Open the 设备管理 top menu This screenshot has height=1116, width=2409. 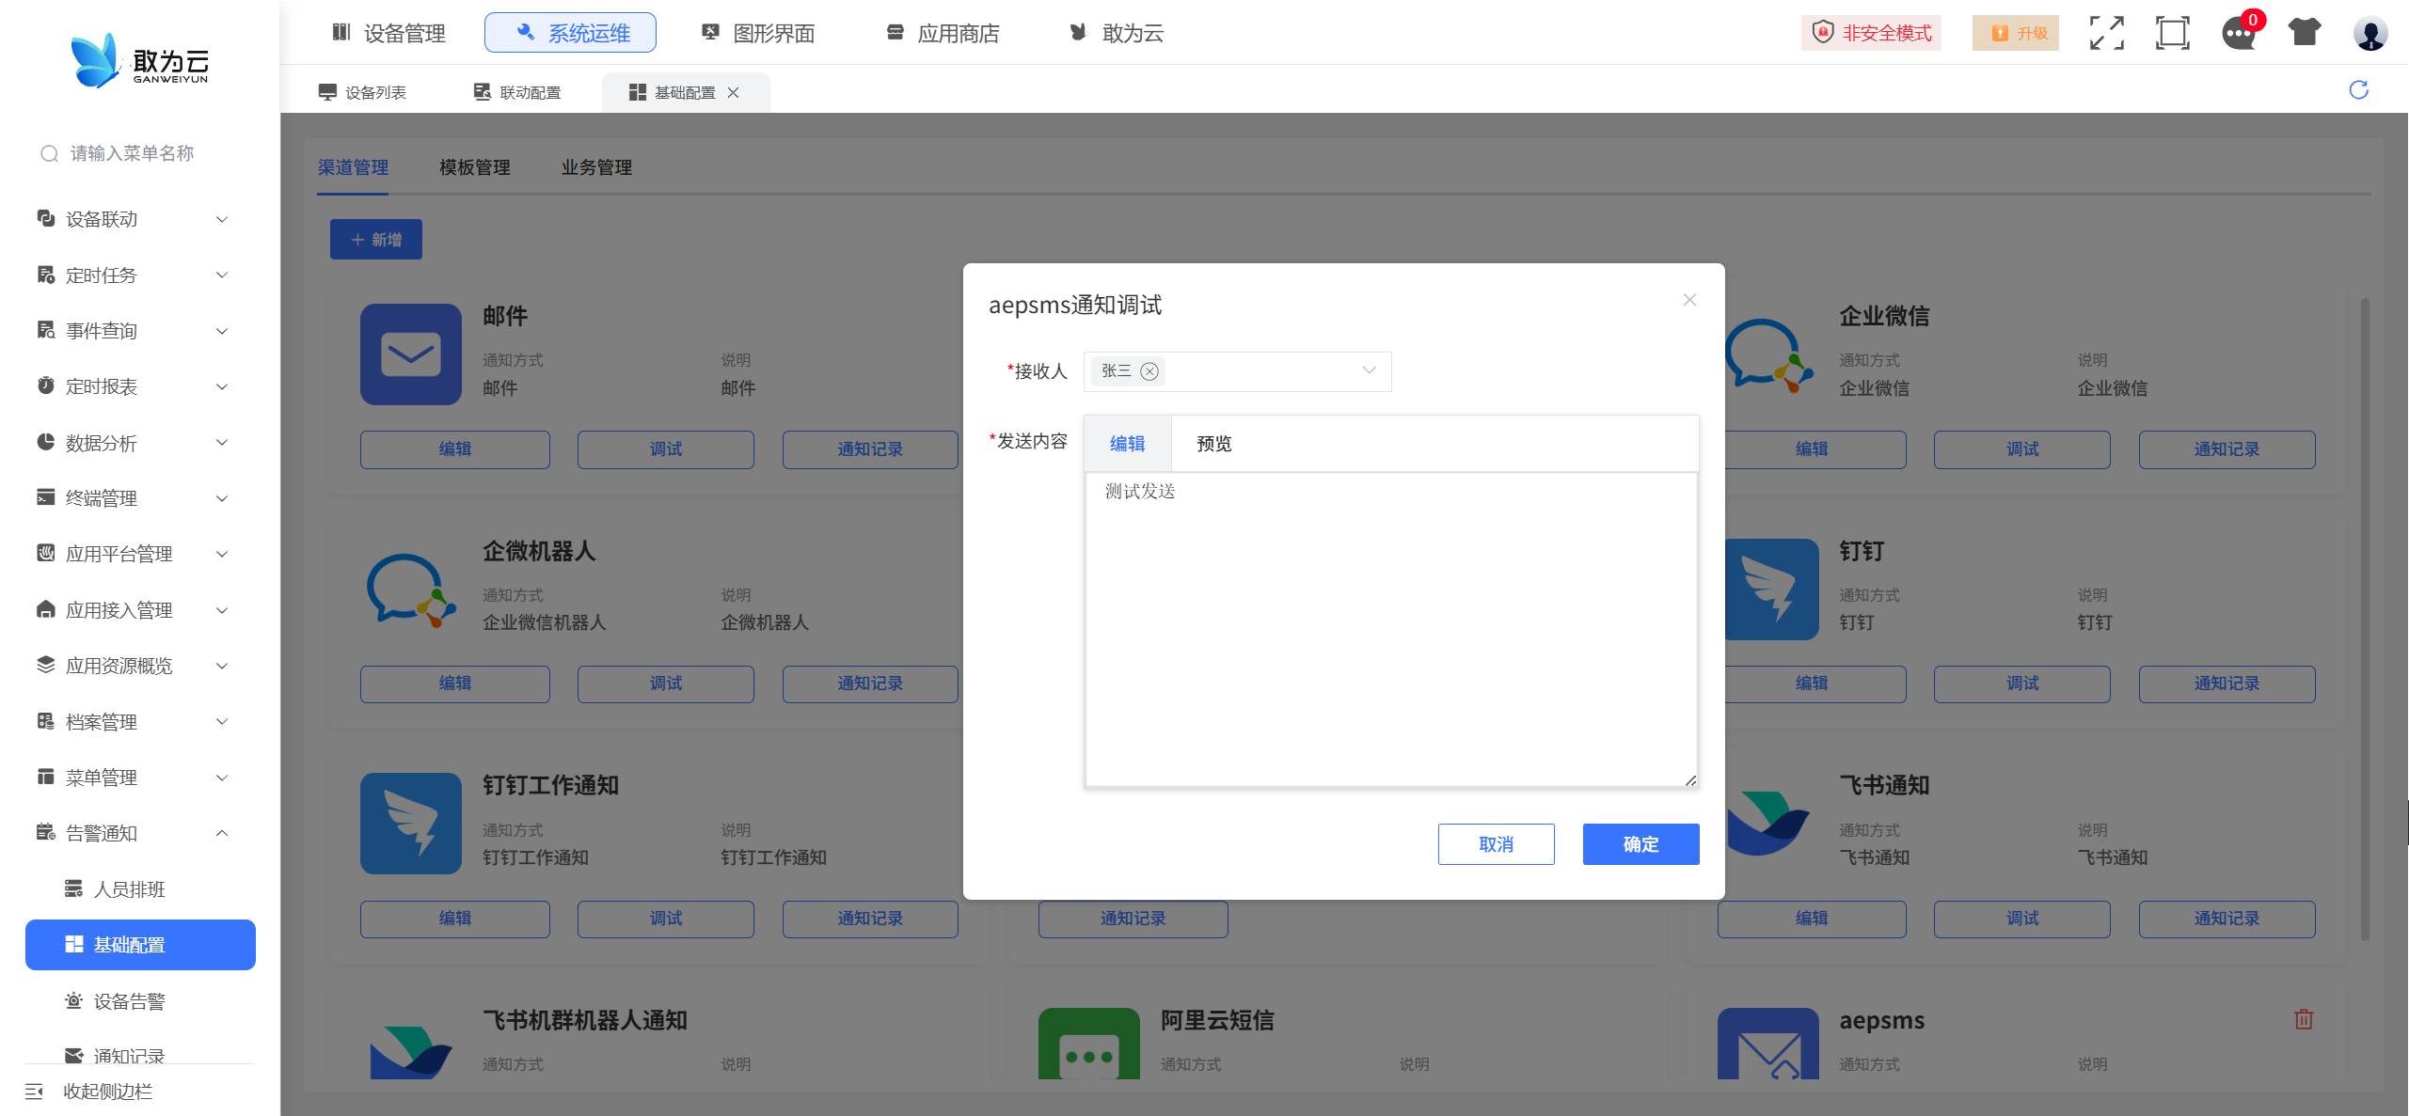388,33
